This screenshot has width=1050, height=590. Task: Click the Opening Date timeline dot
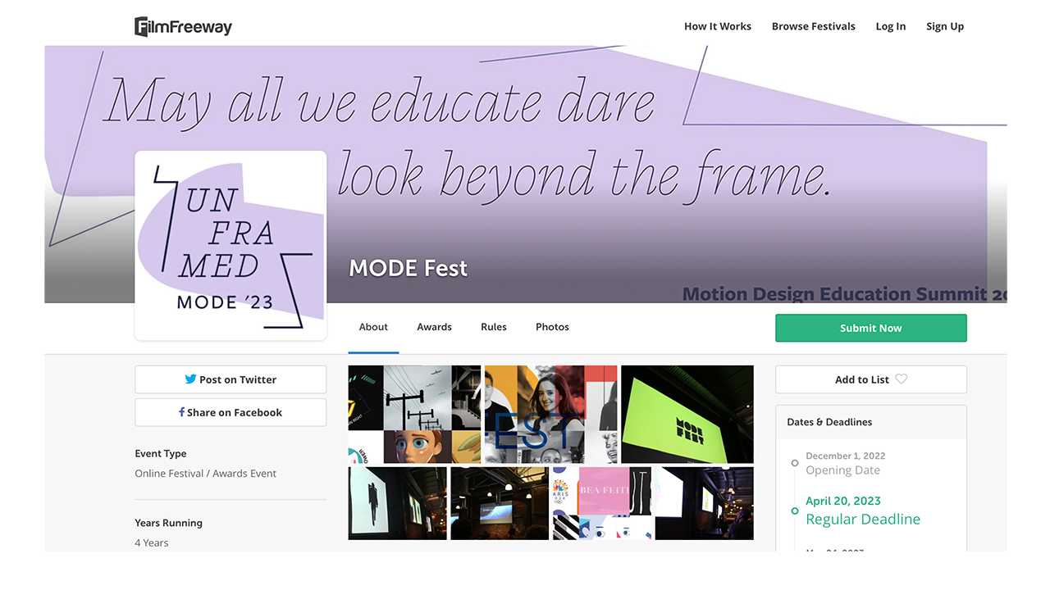pyautogui.click(x=794, y=463)
